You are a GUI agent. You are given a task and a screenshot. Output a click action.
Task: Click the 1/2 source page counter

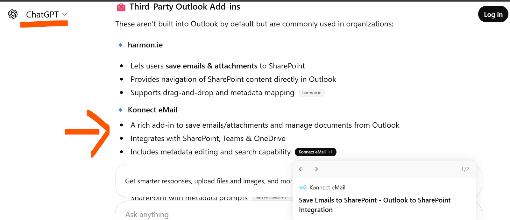pyautogui.click(x=465, y=169)
